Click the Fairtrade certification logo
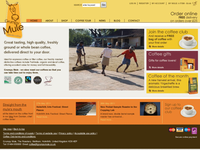Screen dimensions: 200x150 pos(28,80)
